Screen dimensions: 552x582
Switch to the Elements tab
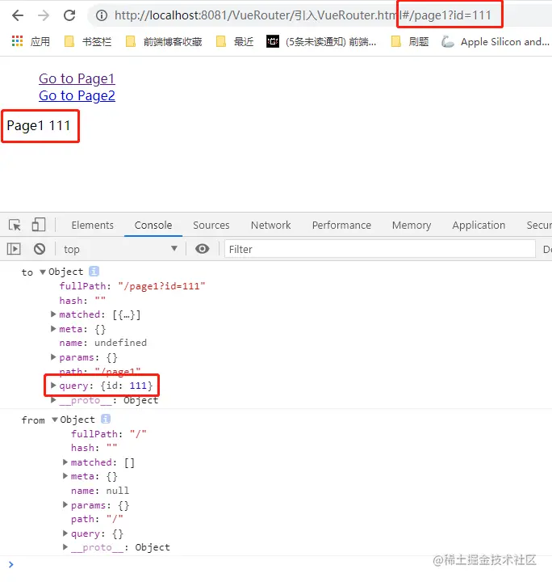(x=92, y=225)
